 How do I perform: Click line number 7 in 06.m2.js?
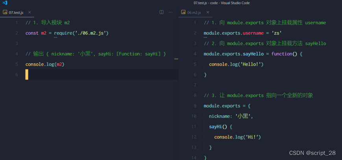[195, 85]
